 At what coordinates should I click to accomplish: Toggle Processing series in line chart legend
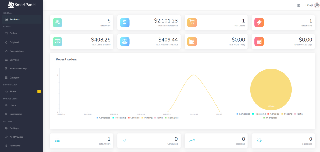119,118
